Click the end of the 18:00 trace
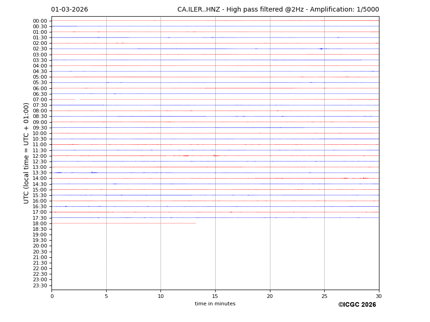The height and width of the screenshot is (322, 430). [x=196, y=223]
